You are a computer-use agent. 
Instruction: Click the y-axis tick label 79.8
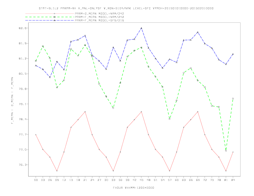(22, 89)
